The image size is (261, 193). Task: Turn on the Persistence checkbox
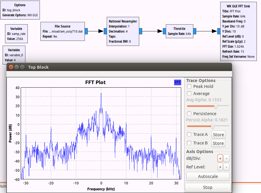coord(189,114)
